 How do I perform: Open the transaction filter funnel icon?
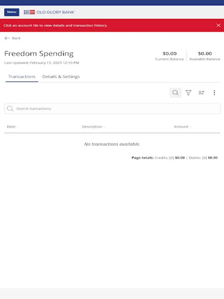(188, 93)
